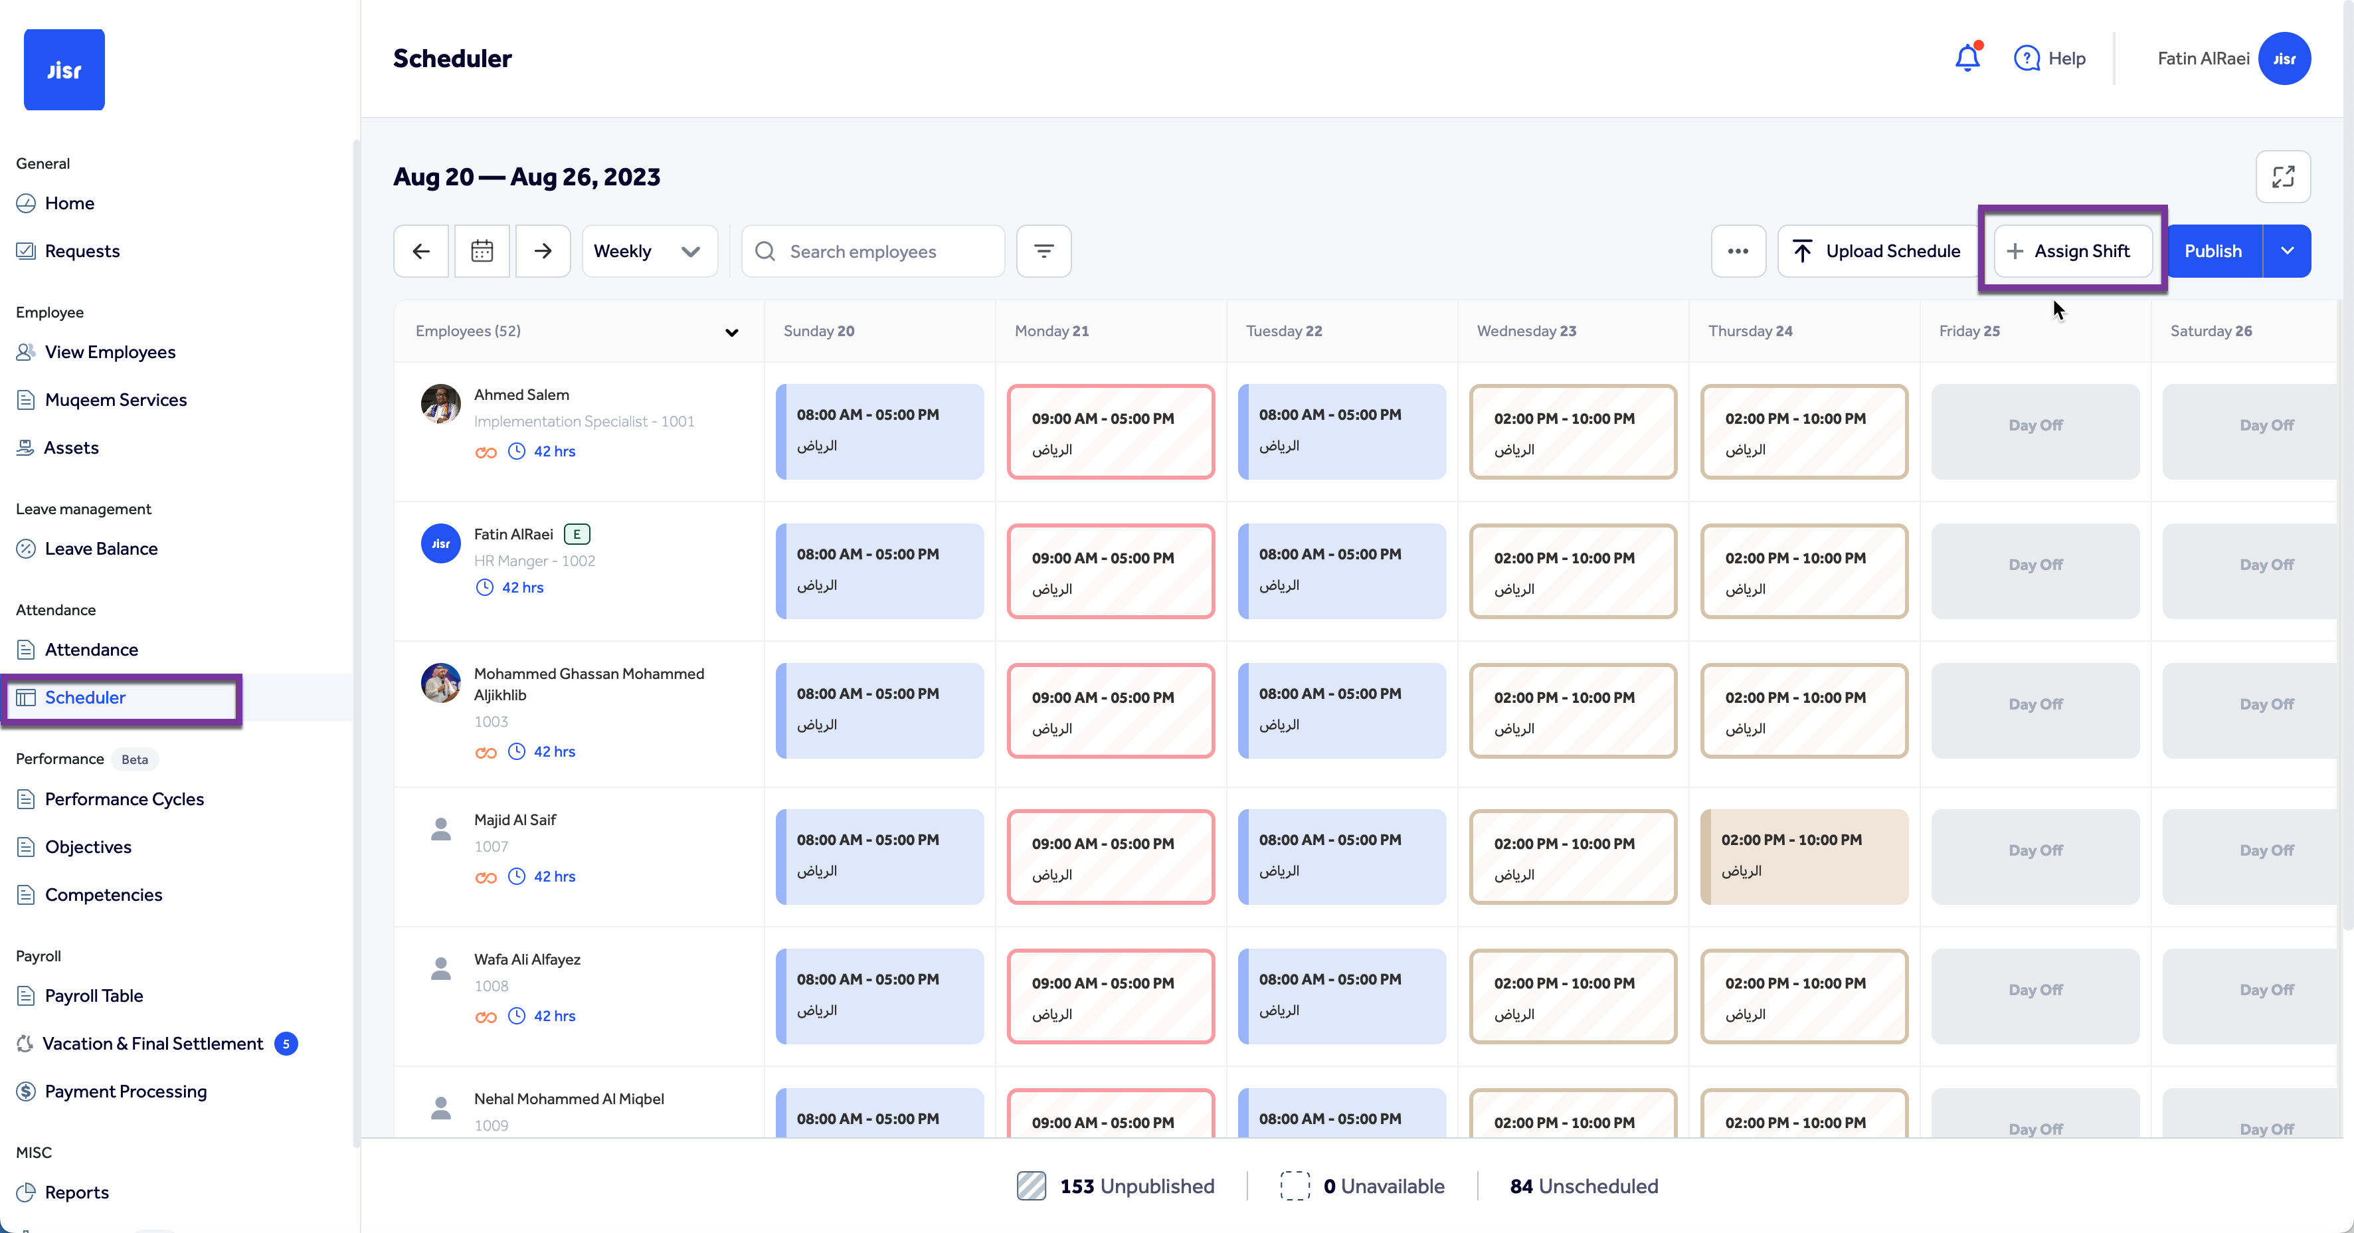Expand scheduler to fullscreen view

(2283, 177)
